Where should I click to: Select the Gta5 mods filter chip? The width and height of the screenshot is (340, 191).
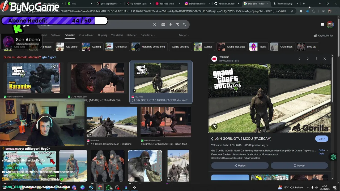tap(283, 47)
